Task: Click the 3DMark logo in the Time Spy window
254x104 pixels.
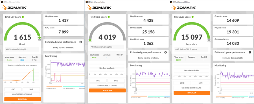Action: (14, 7)
